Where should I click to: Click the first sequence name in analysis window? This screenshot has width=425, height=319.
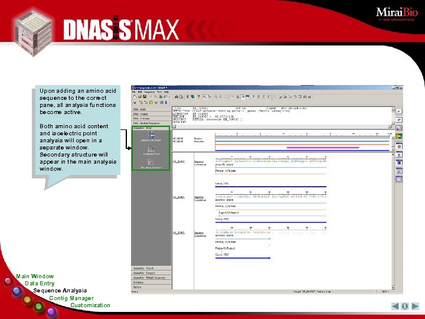(x=179, y=161)
